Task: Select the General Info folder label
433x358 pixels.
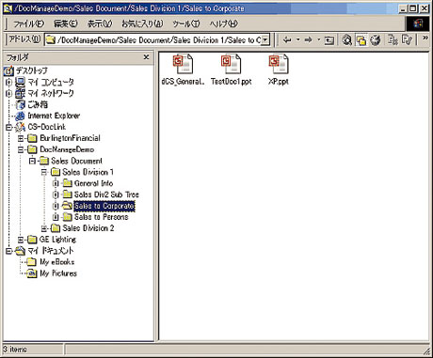Action: pyautogui.click(x=93, y=183)
